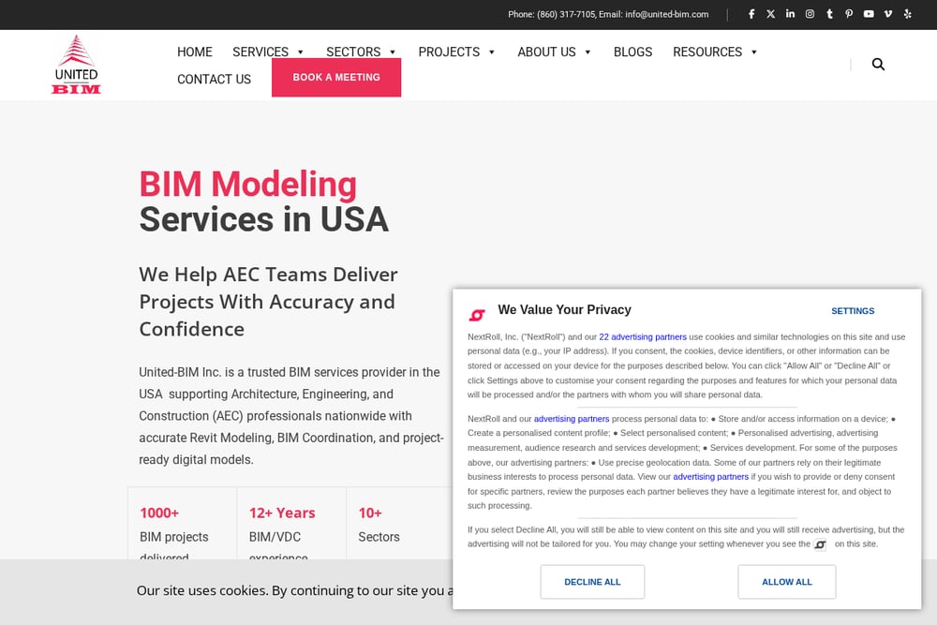937x625 pixels.
Task: Click the '10+' sectors statistic
Action: click(x=370, y=513)
